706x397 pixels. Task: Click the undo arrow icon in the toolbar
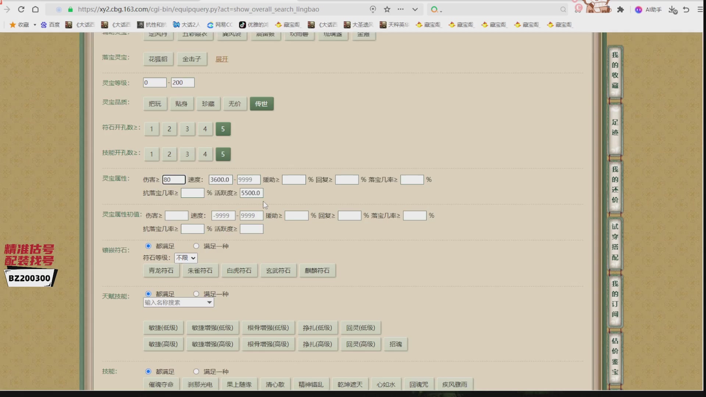click(x=686, y=10)
